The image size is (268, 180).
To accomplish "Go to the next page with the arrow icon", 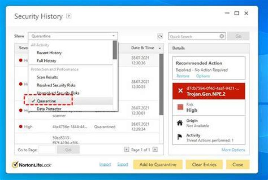I will pos(155,150).
